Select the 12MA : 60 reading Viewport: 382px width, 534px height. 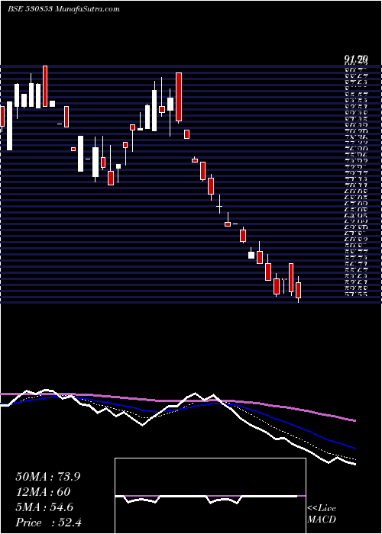tap(43, 492)
